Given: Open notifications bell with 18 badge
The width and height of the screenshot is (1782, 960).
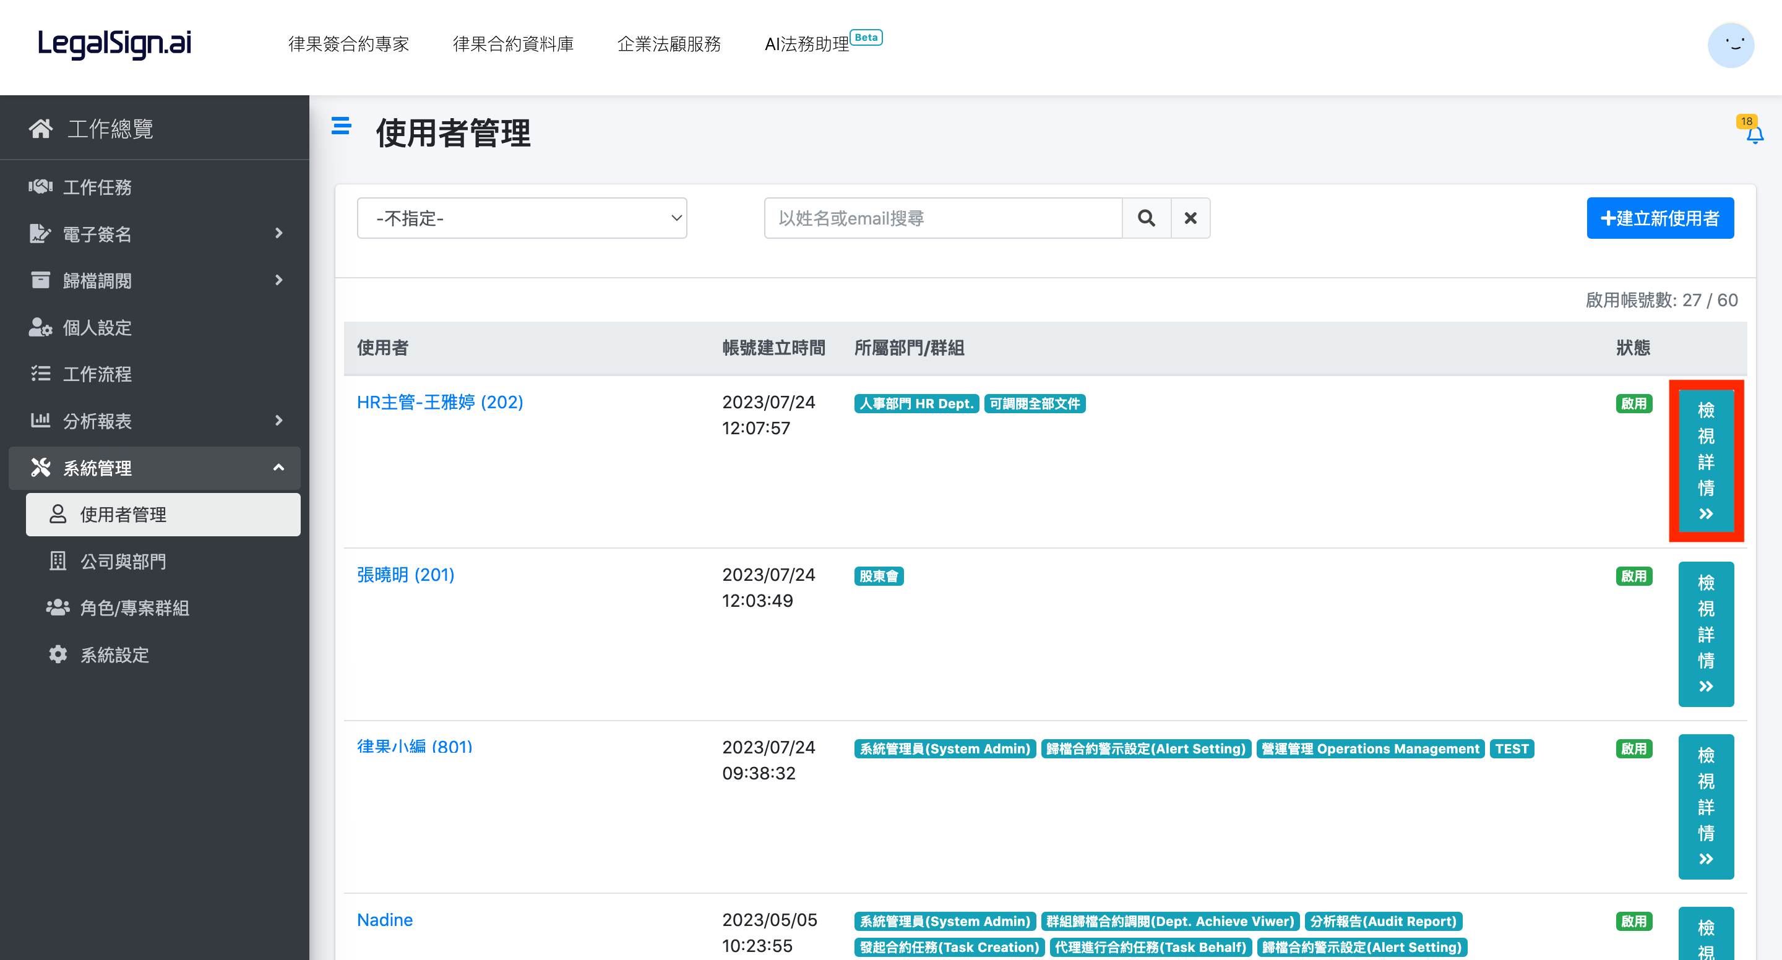Looking at the screenshot, I should [1754, 130].
